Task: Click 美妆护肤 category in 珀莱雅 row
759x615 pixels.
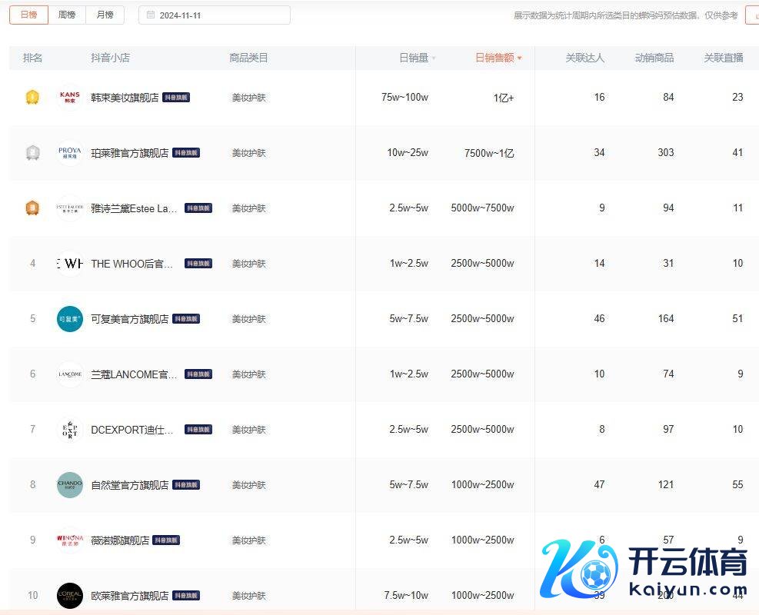Action: pyautogui.click(x=249, y=154)
